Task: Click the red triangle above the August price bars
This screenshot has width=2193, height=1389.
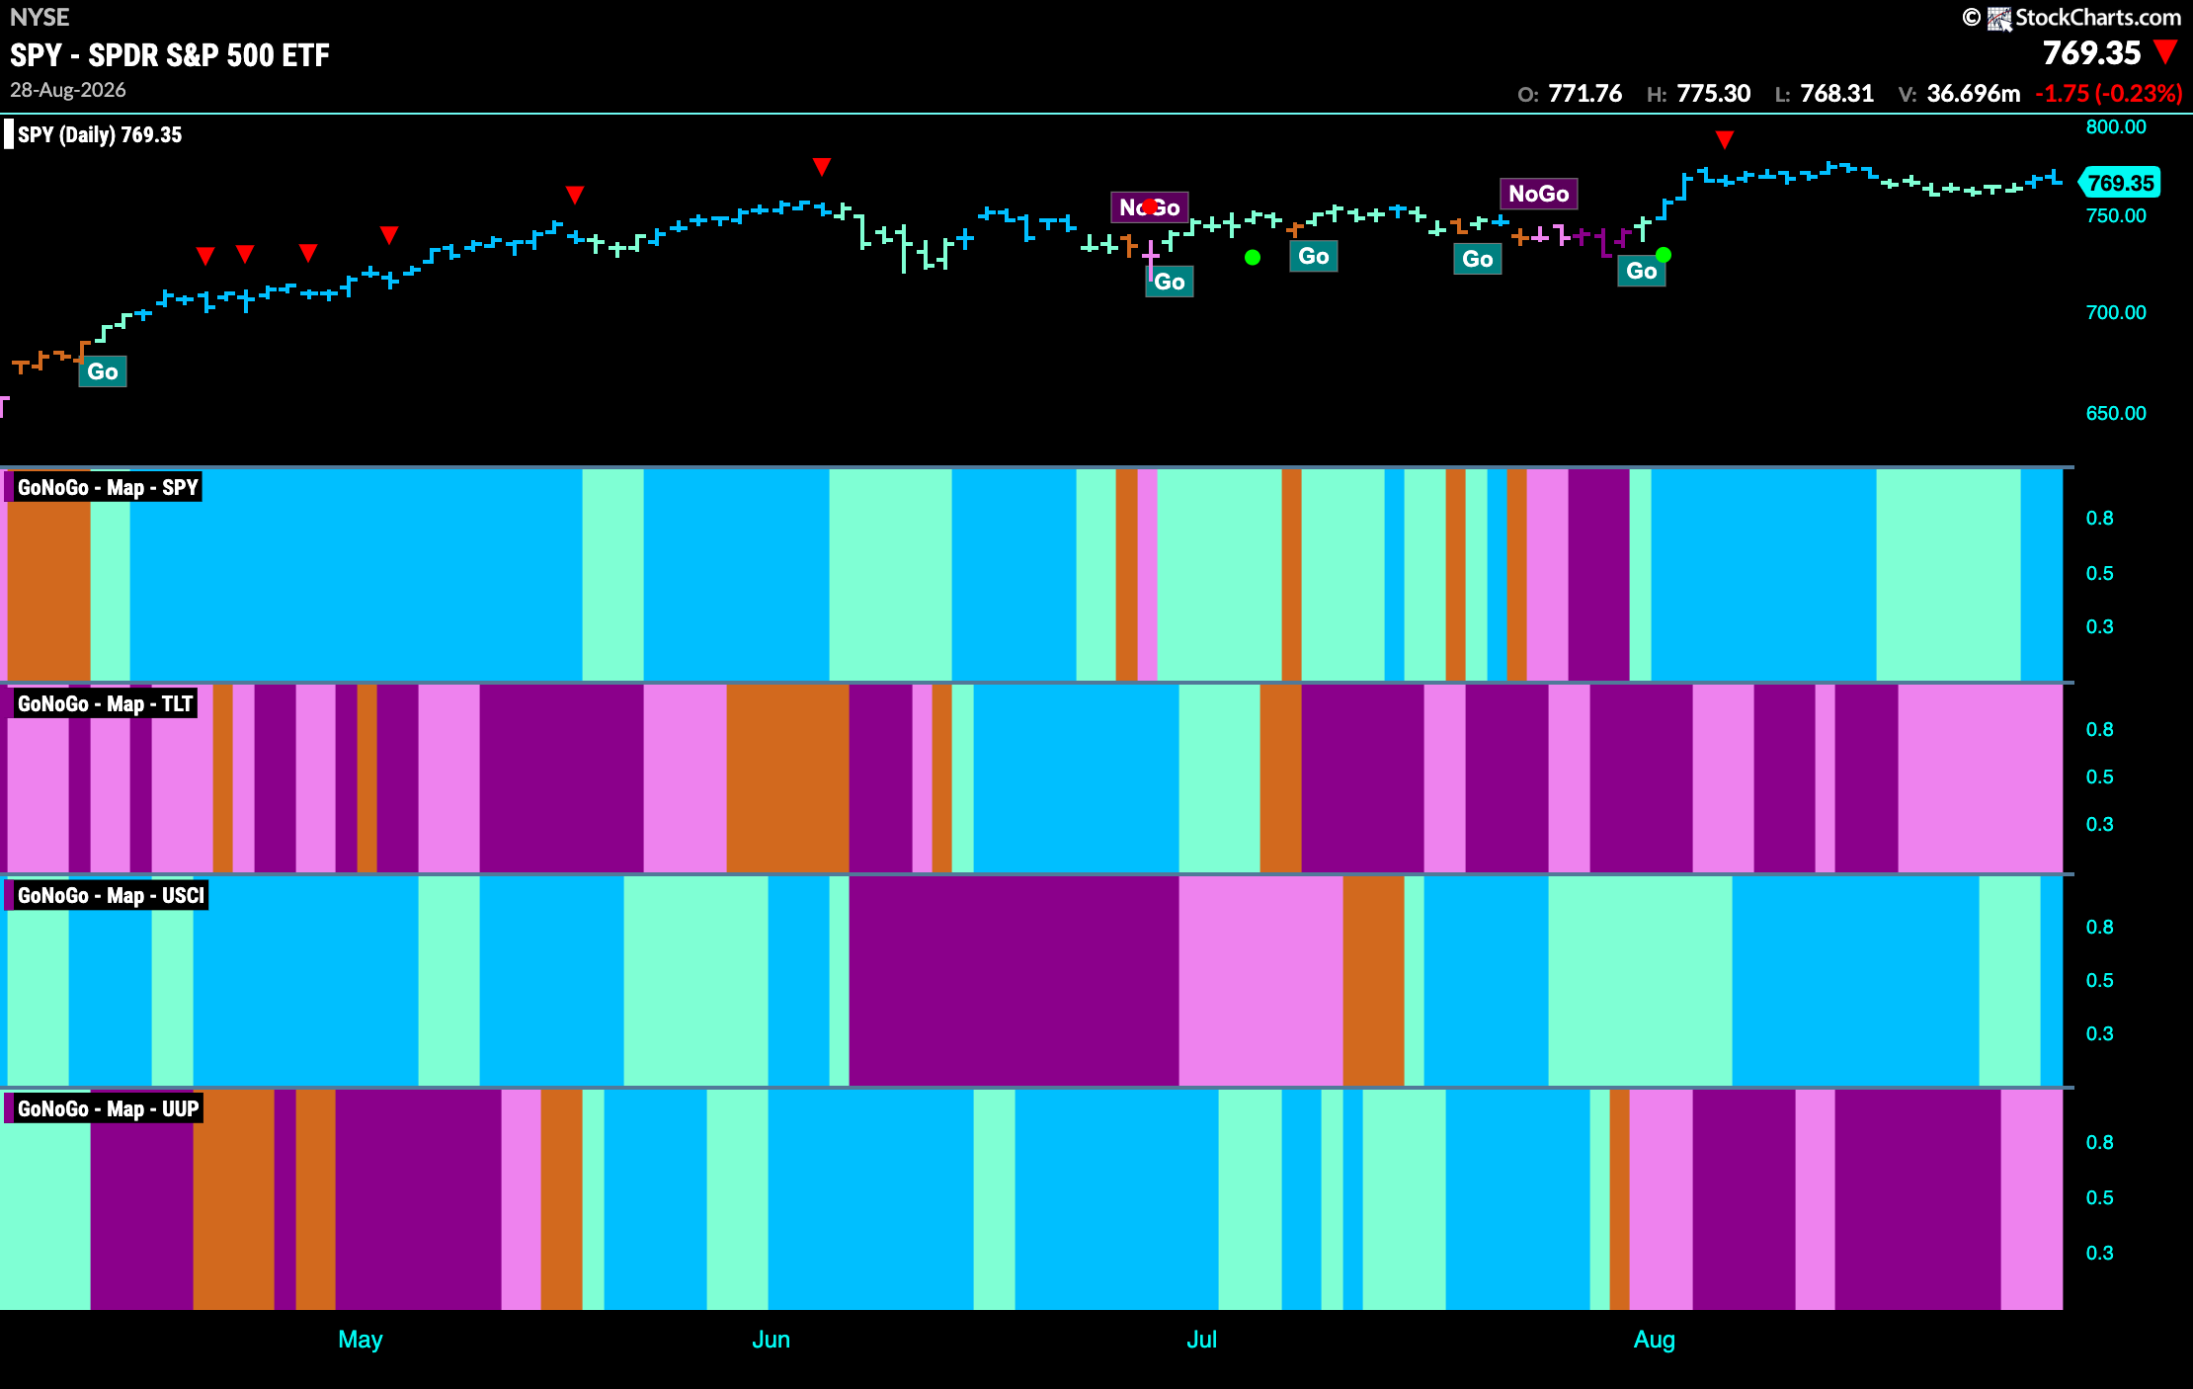Action: [1725, 139]
